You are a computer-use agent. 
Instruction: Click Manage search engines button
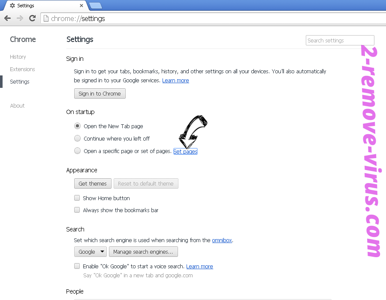[143, 252]
